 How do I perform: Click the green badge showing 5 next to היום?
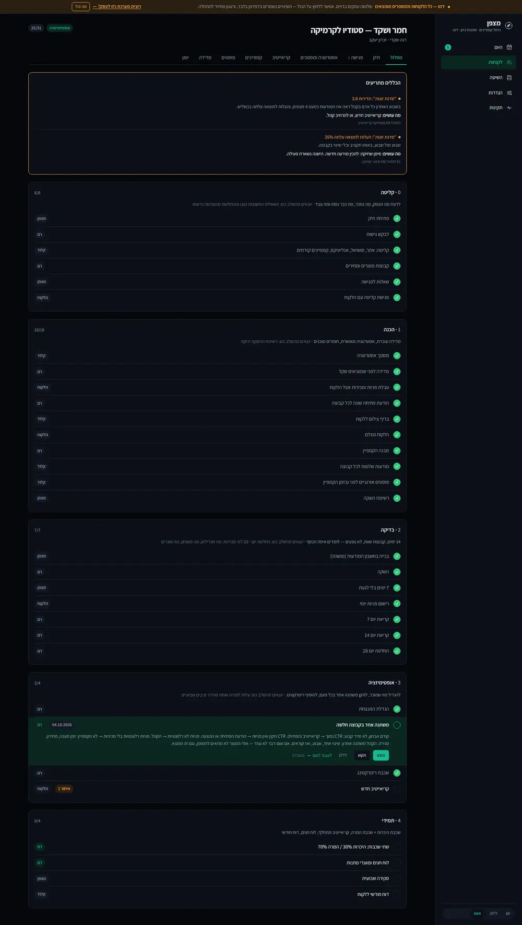[x=448, y=47]
